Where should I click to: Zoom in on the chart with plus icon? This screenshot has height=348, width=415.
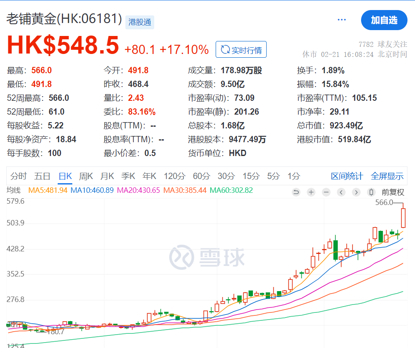click(311, 192)
